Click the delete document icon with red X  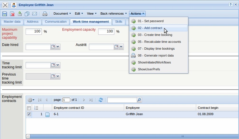(x=12, y=13)
